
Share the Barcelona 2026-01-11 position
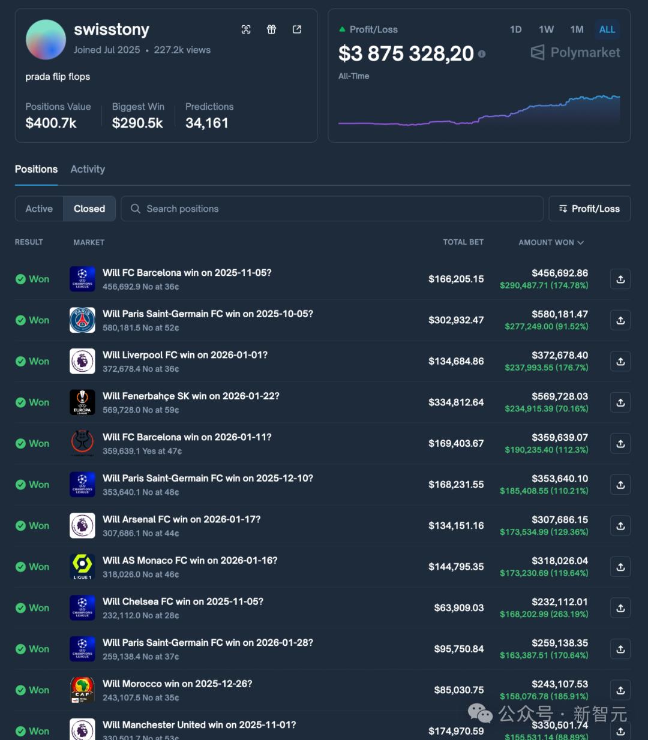pos(620,443)
